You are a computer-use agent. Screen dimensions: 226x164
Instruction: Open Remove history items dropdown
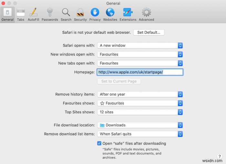point(140,94)
